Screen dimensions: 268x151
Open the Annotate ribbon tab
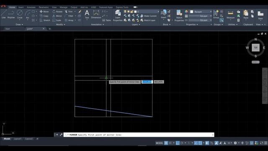point(31,7)
